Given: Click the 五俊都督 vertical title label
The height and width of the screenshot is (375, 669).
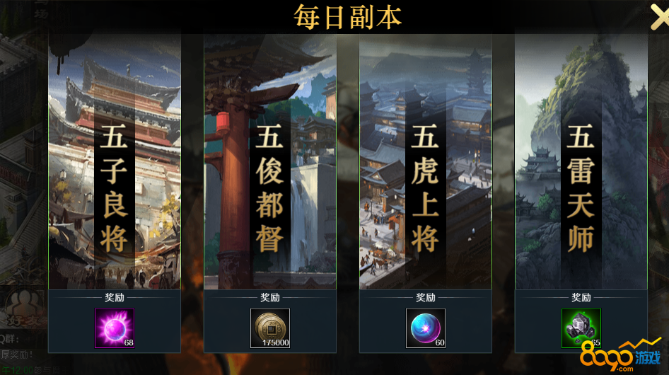Looking at the screenshot, I should coord(269,188).
